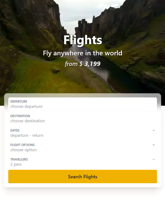This screenshot has width=165, height=199.
Task: Click the TRAVELLERS field label
Action: [x=19, y=159]
